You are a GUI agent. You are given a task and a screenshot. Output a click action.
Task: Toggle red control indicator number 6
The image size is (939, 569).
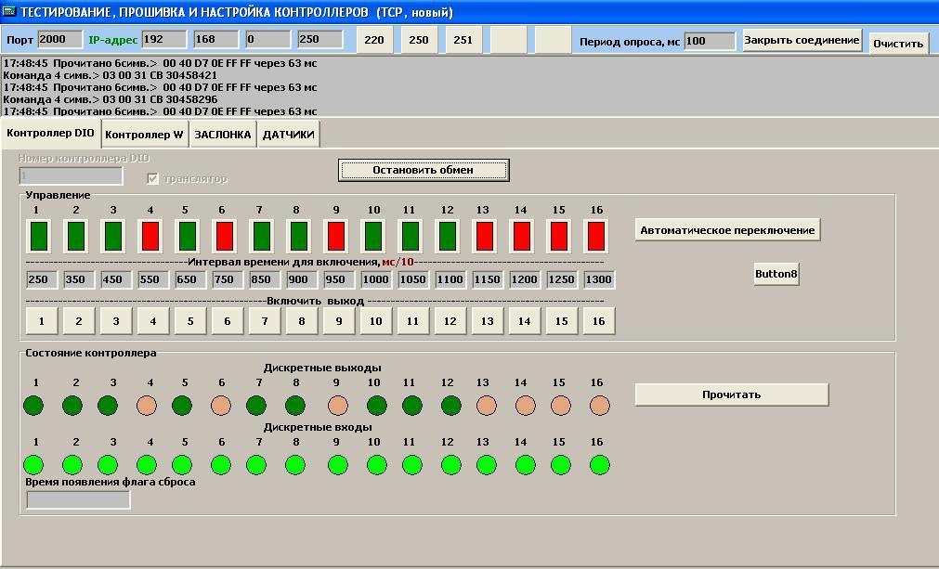pos(225,237)
